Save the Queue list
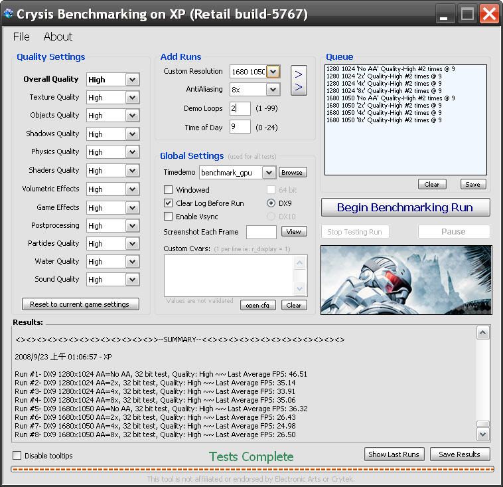This screenshot has height=487, width=503. 473,185
